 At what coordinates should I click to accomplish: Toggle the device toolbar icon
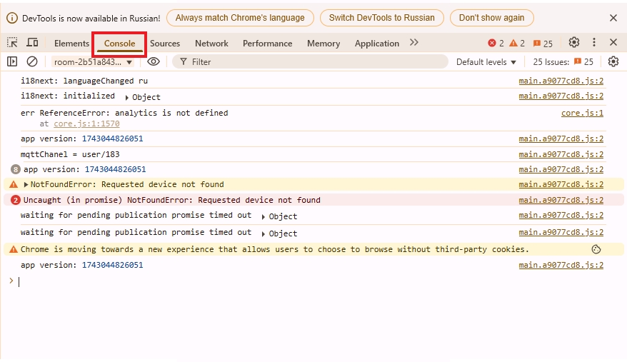(x=32, y=43)
